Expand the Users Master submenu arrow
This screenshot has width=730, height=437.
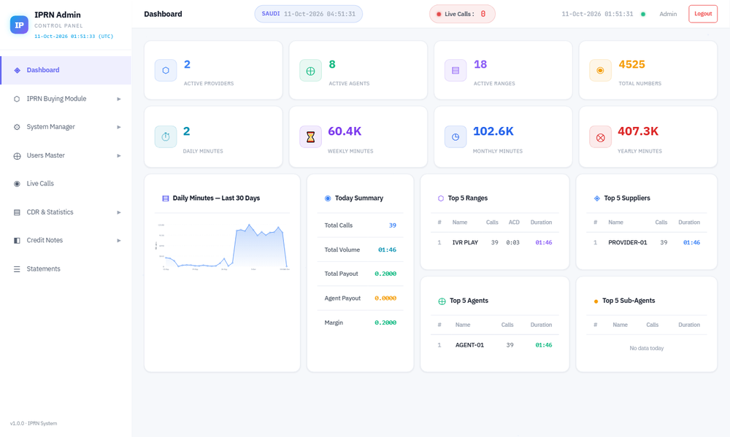tap(119, 155)
